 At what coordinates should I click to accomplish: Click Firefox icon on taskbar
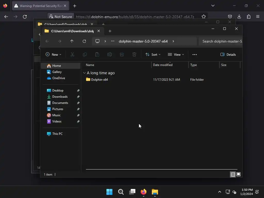tap(143, 192)
